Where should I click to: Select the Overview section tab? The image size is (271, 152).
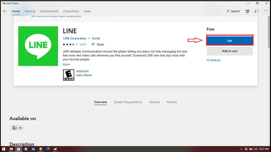(101, 102)
